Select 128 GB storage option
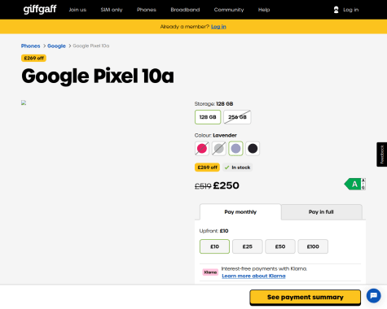 point(208,117)
